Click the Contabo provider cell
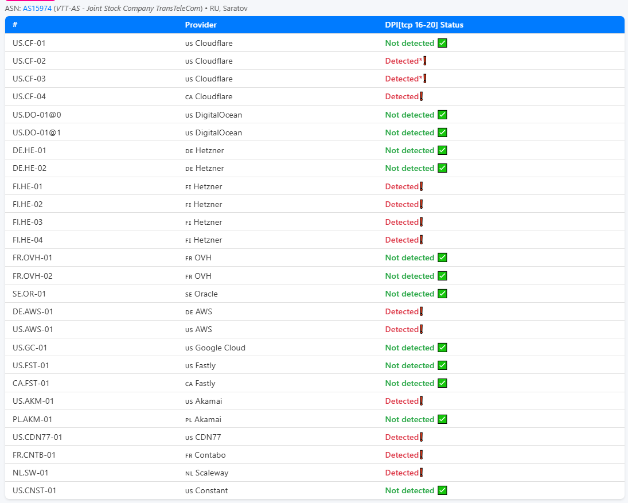Viewport: 628px width, 503px height. tap(210, 455)
